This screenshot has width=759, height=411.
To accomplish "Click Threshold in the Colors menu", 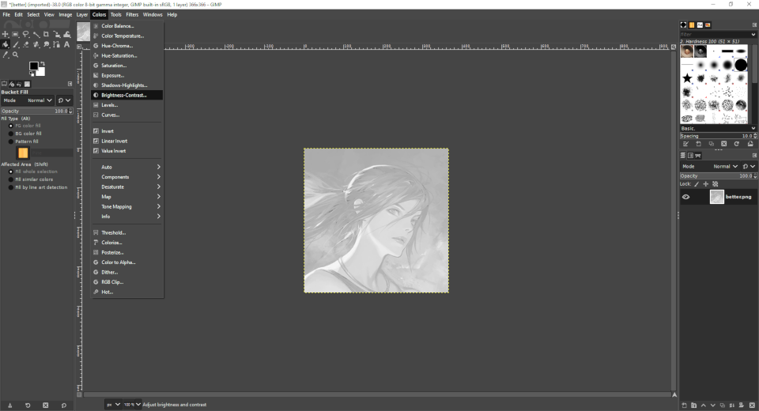I will (113, 232).
